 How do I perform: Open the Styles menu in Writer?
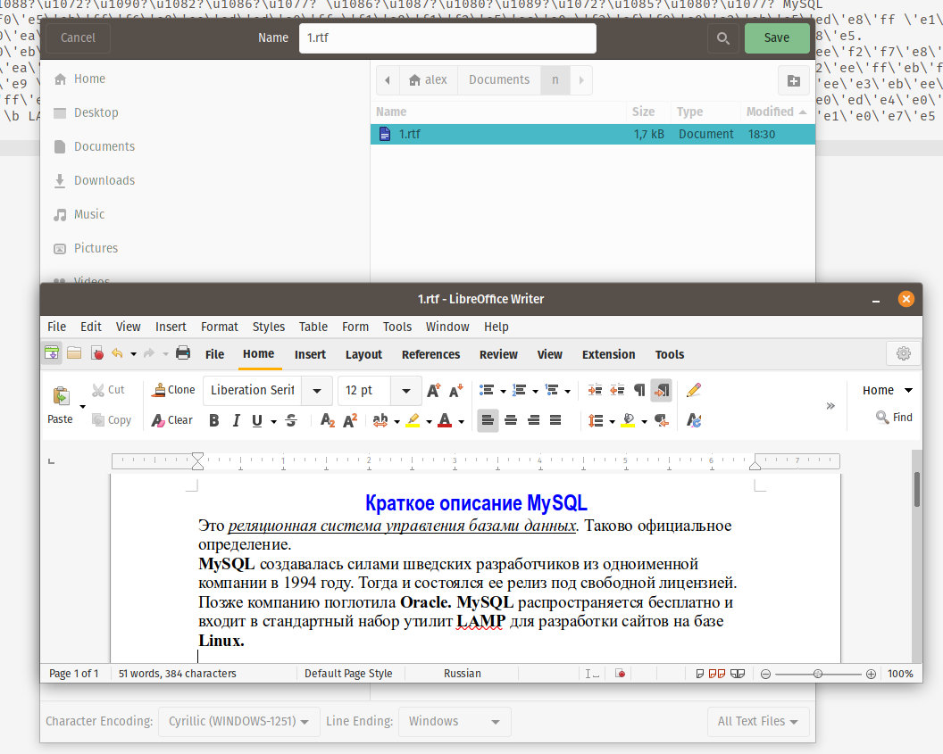pyautogui.click(x=268, y=327)
